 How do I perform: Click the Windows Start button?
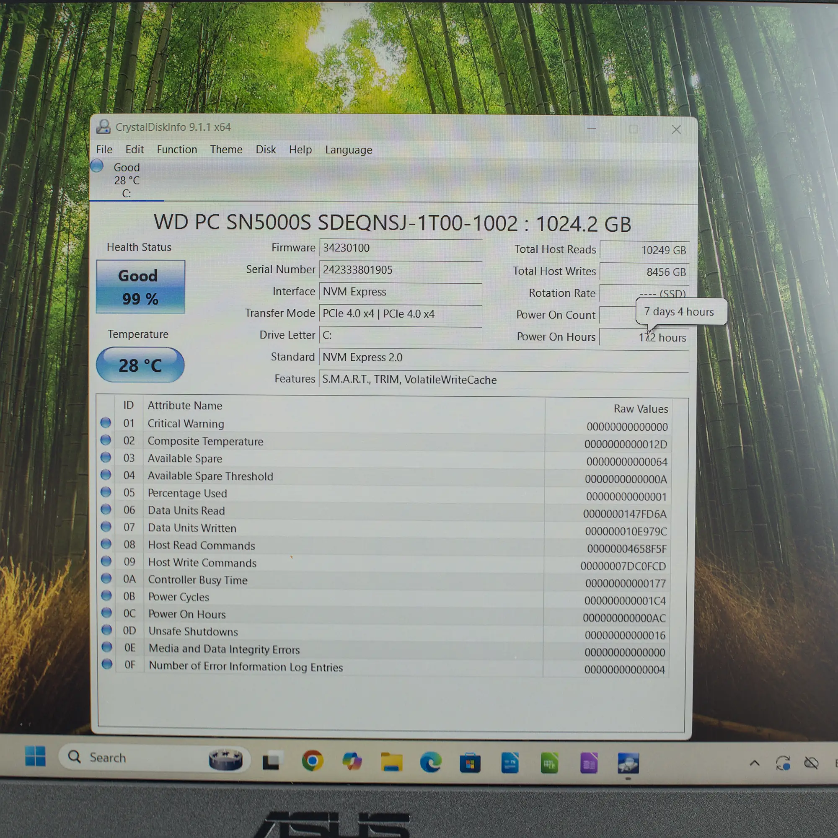point(35,756)
